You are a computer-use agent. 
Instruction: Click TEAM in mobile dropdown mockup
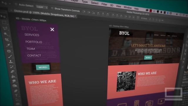coord(31,49)
